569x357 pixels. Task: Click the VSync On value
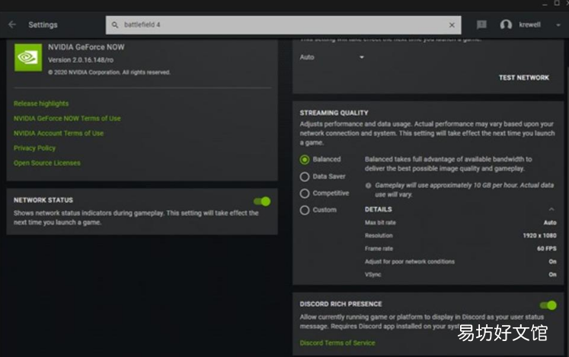tap(552, 274)
